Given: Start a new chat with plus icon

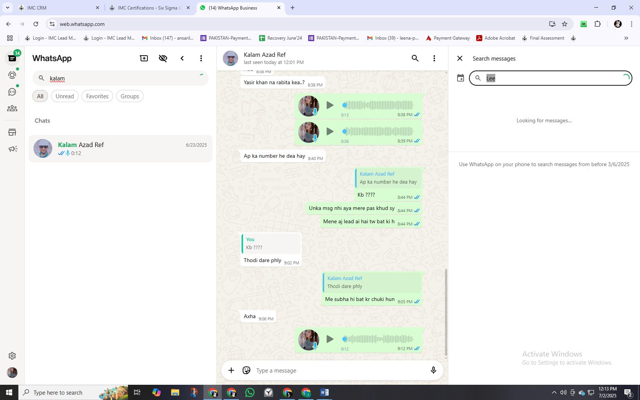Looking at the screenshot, I should click(144, 58).
